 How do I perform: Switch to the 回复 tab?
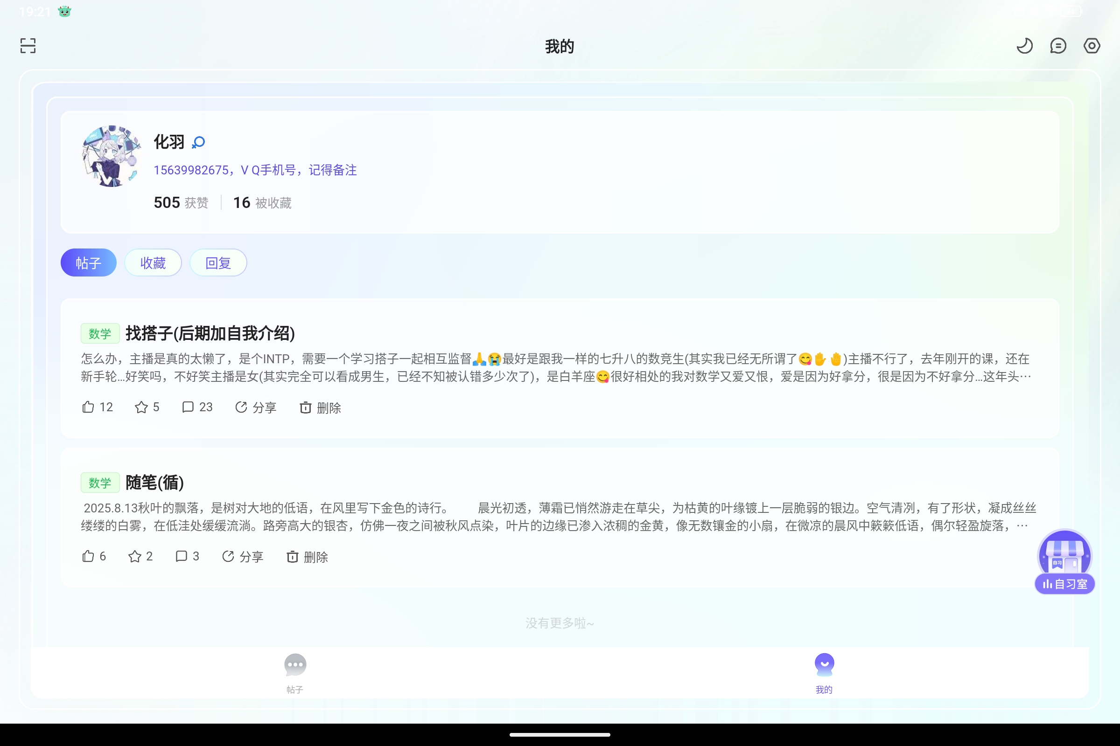(x=218, y=262)
